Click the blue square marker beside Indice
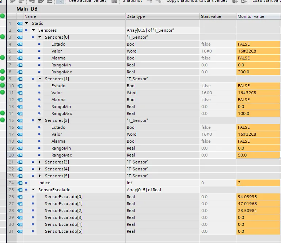281x243 pixels. 26,183
